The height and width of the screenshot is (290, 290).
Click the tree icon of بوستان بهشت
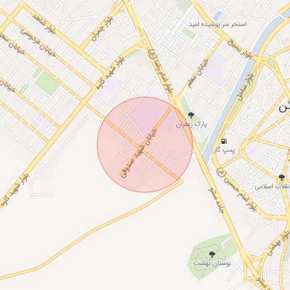(212, 254)
